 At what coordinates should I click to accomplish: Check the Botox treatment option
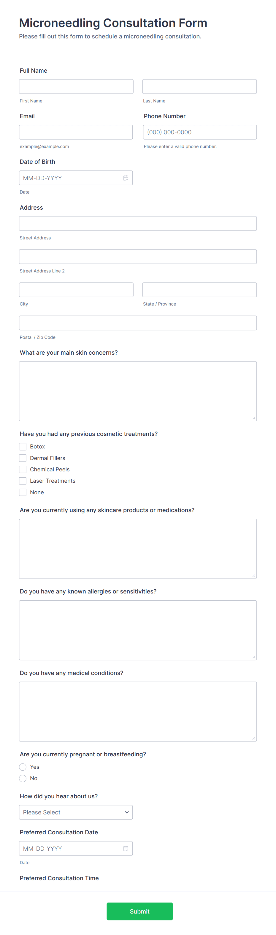[x=23, y=446]
